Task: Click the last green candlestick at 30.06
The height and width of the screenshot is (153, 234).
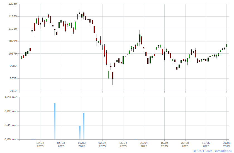Action: coord(227,45)
